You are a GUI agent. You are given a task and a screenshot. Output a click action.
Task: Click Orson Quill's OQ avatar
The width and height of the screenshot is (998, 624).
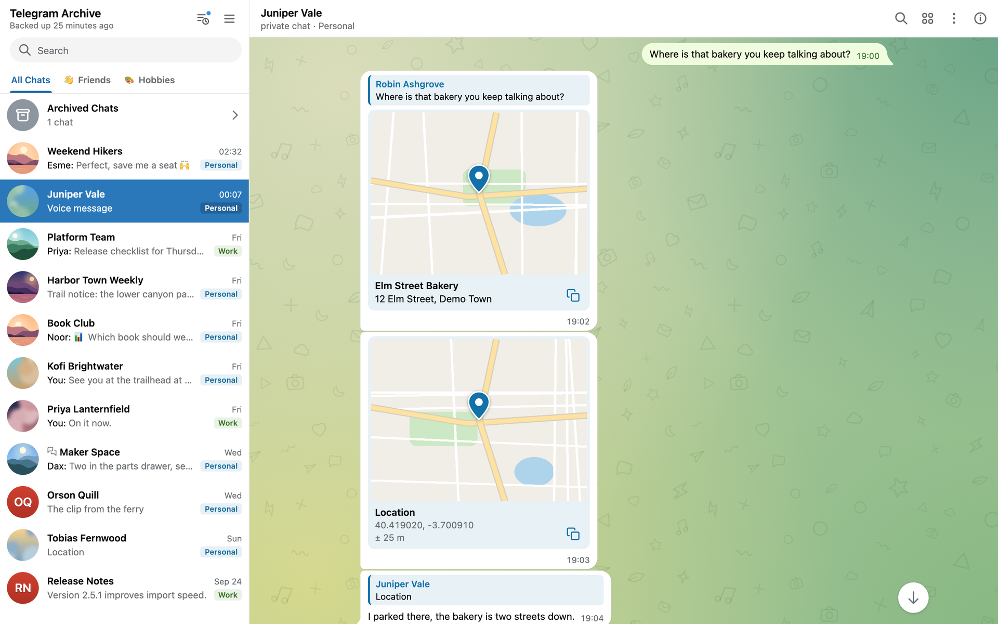coord(23,502)
